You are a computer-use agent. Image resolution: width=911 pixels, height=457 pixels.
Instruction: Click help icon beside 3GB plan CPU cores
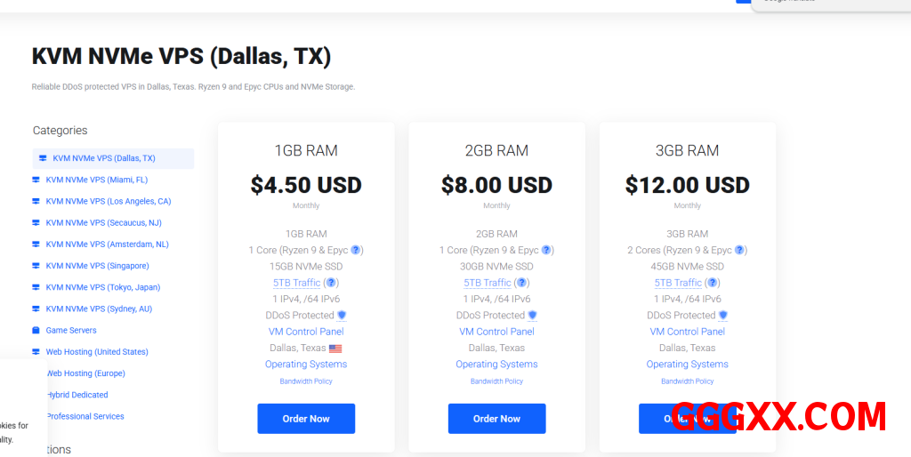tap(740, 251)
